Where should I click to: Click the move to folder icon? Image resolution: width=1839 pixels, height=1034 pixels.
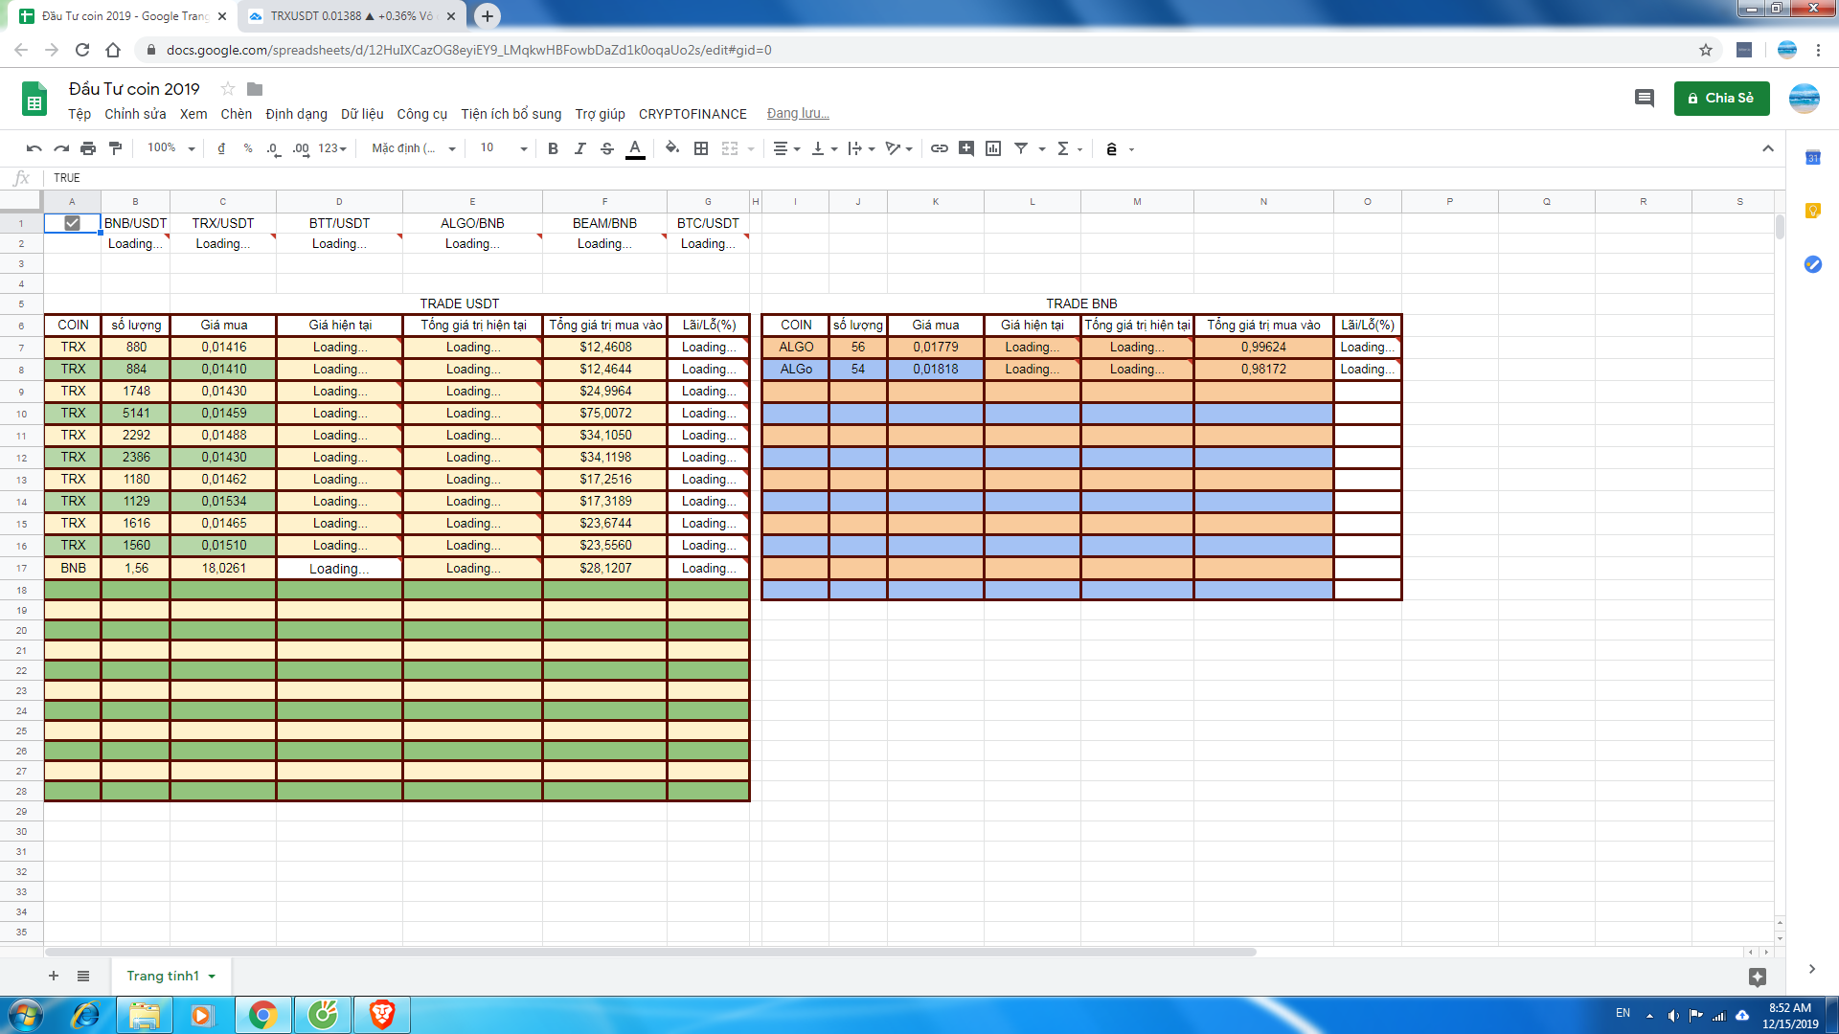[255, 89]
